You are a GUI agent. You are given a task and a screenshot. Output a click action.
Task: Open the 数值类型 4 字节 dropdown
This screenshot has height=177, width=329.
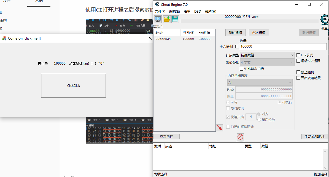click(267, 63)
